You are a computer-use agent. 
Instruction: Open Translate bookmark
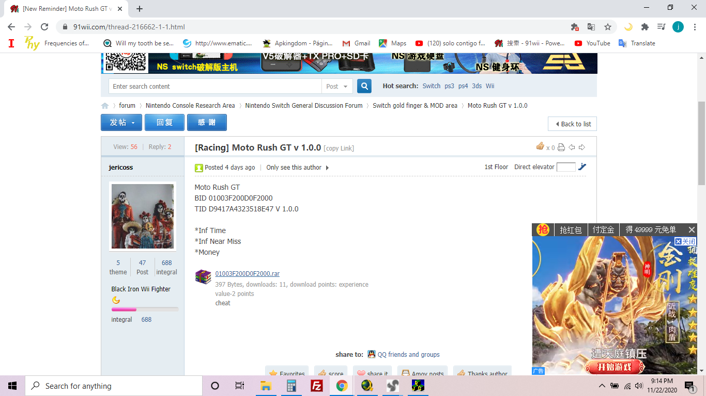(x=637, y=43)
